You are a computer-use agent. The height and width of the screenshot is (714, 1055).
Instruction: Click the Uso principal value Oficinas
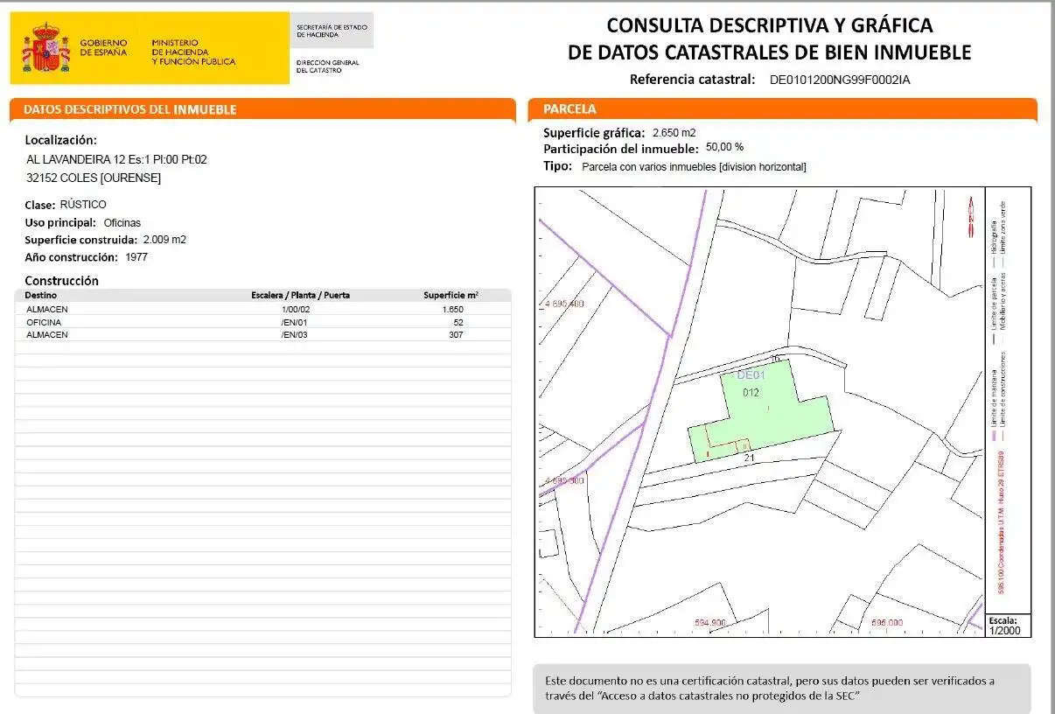pos(122,223)
